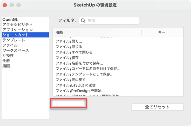This screenshot has height=126, width=191.
Task: Select the ファイル/開く... row
Action: point(118,41)
